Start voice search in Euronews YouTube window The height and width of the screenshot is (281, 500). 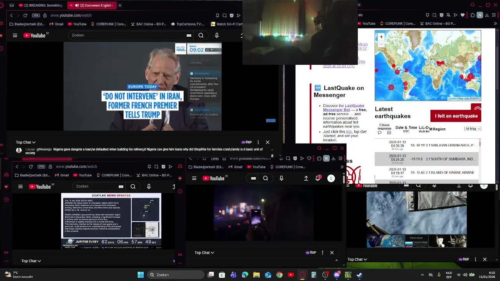tap(217, 36)
